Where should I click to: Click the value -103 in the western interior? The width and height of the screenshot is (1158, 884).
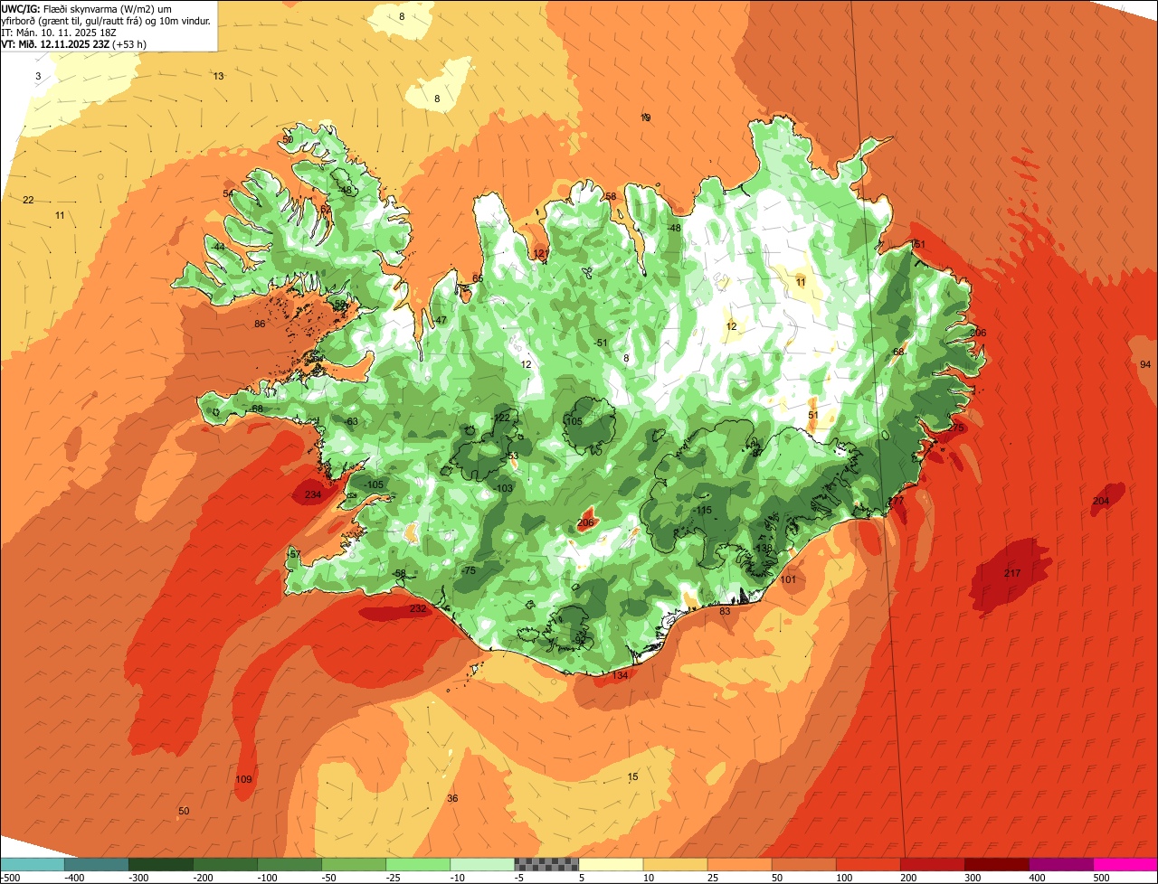[503, 489]
